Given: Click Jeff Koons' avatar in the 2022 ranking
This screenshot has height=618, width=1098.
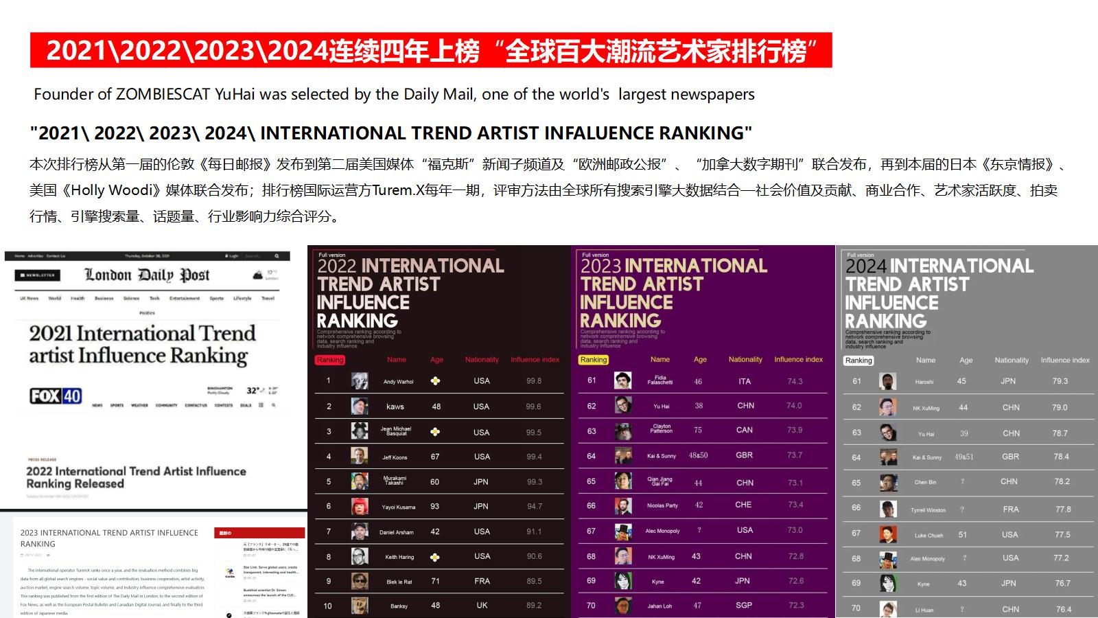Looking at the screenshot, I should pyautogui.click(x=360, y=456).
